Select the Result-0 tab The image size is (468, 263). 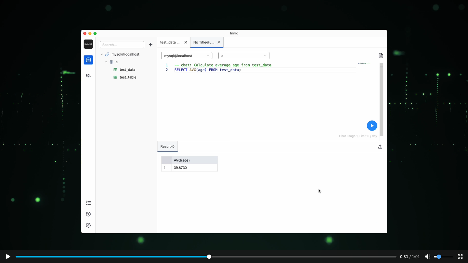[167, 147]
